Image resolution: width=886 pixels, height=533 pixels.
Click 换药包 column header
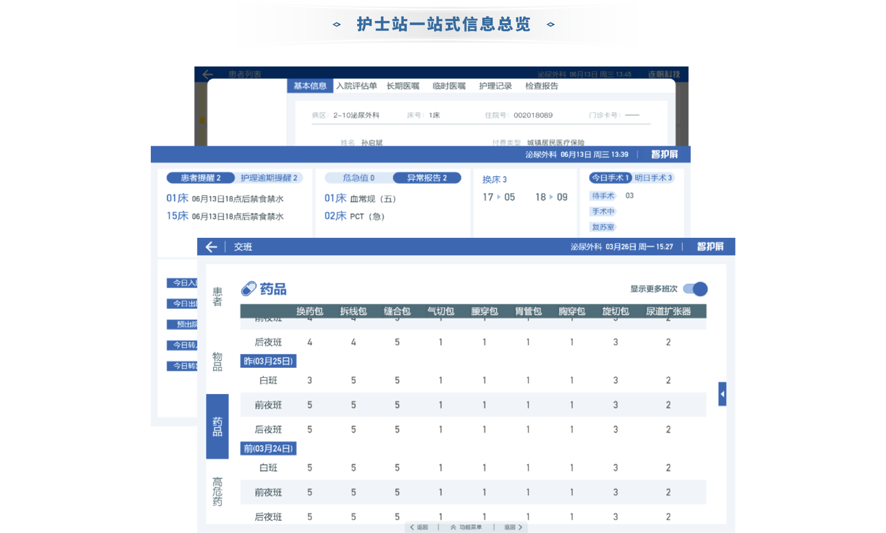(310, 311)
